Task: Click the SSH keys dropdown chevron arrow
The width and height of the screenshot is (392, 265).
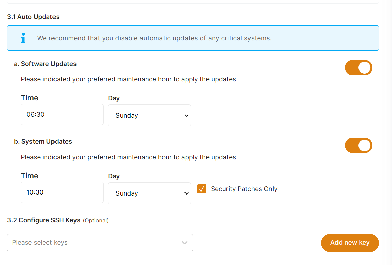Action: 184,243
